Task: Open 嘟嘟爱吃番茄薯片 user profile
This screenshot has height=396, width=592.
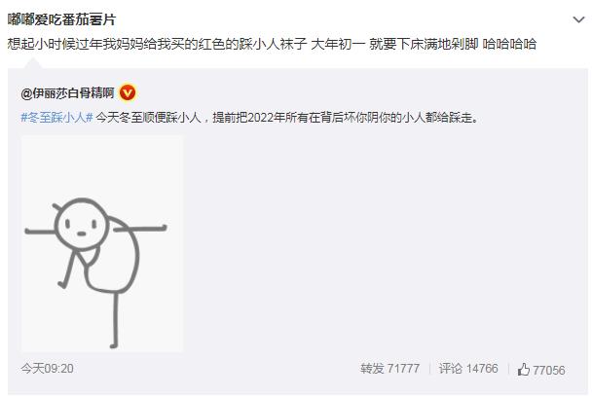Action: (x=61, y=19)
